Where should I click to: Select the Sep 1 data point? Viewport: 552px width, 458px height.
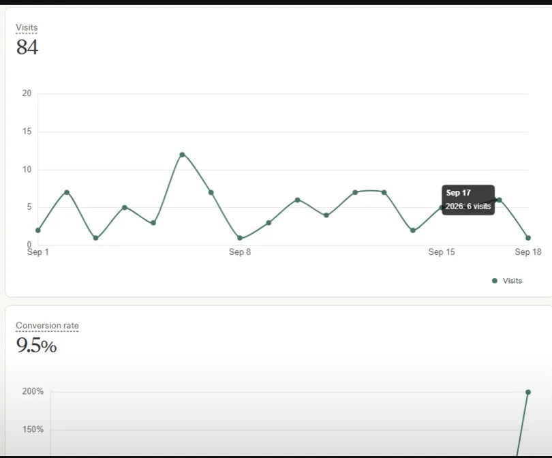click(38, 230)
